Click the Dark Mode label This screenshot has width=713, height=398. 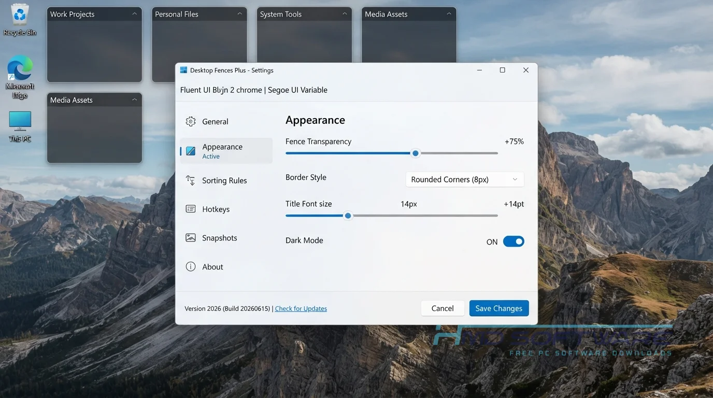(x=304, y=240)
